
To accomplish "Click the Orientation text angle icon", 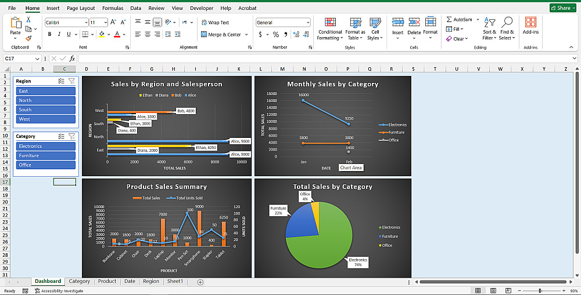I will click(168, 22).
